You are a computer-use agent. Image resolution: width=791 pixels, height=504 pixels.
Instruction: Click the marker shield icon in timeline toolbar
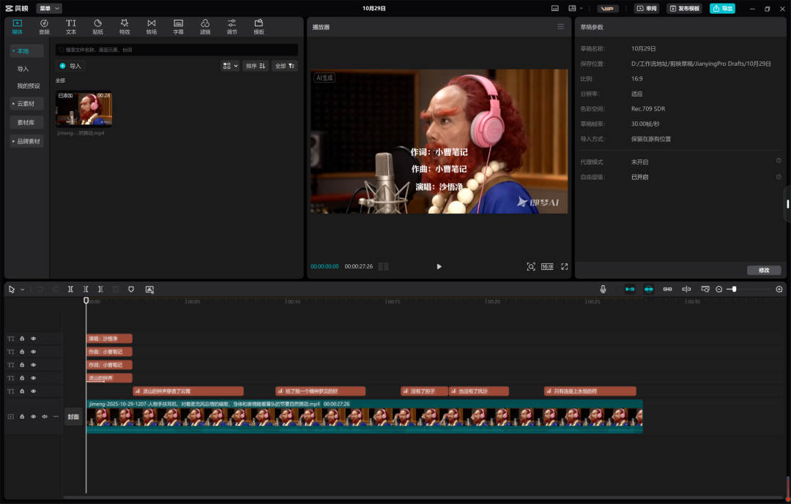coord(131,290)
